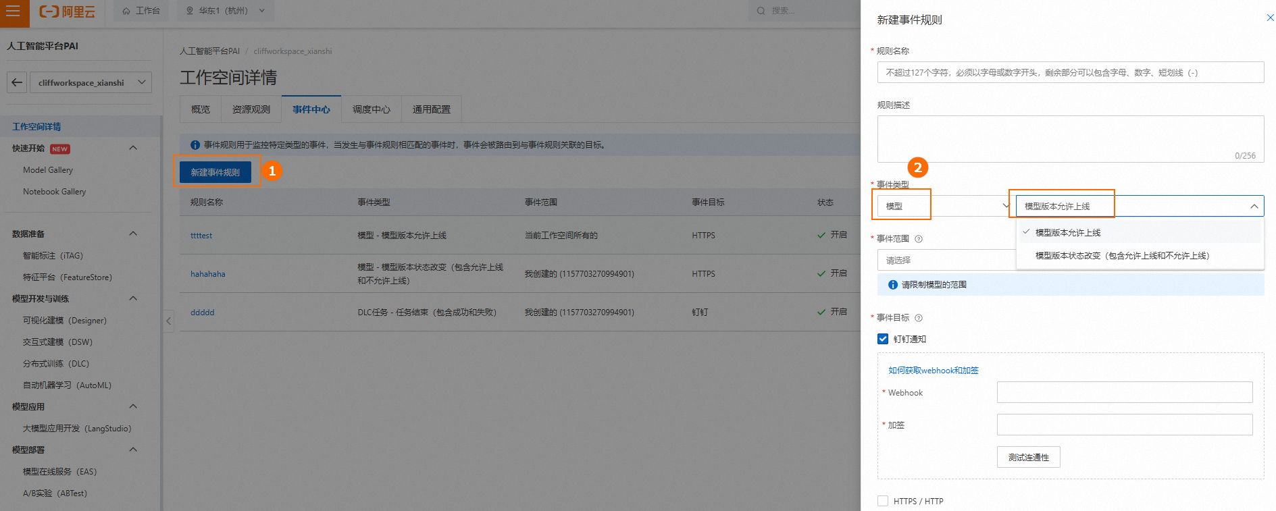Click the 事件类型 column header
Viewport: 1276px width, 511px height.
(x=374, y=203)
